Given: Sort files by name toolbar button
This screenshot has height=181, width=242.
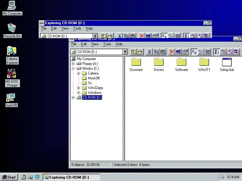Looking at the screenshot, I should tap(217, 52).
